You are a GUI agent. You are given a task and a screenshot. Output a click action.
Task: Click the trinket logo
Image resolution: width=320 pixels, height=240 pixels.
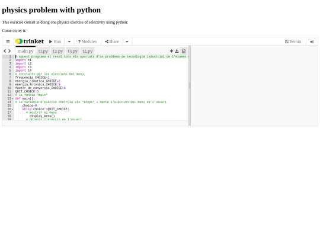[30, 41]
